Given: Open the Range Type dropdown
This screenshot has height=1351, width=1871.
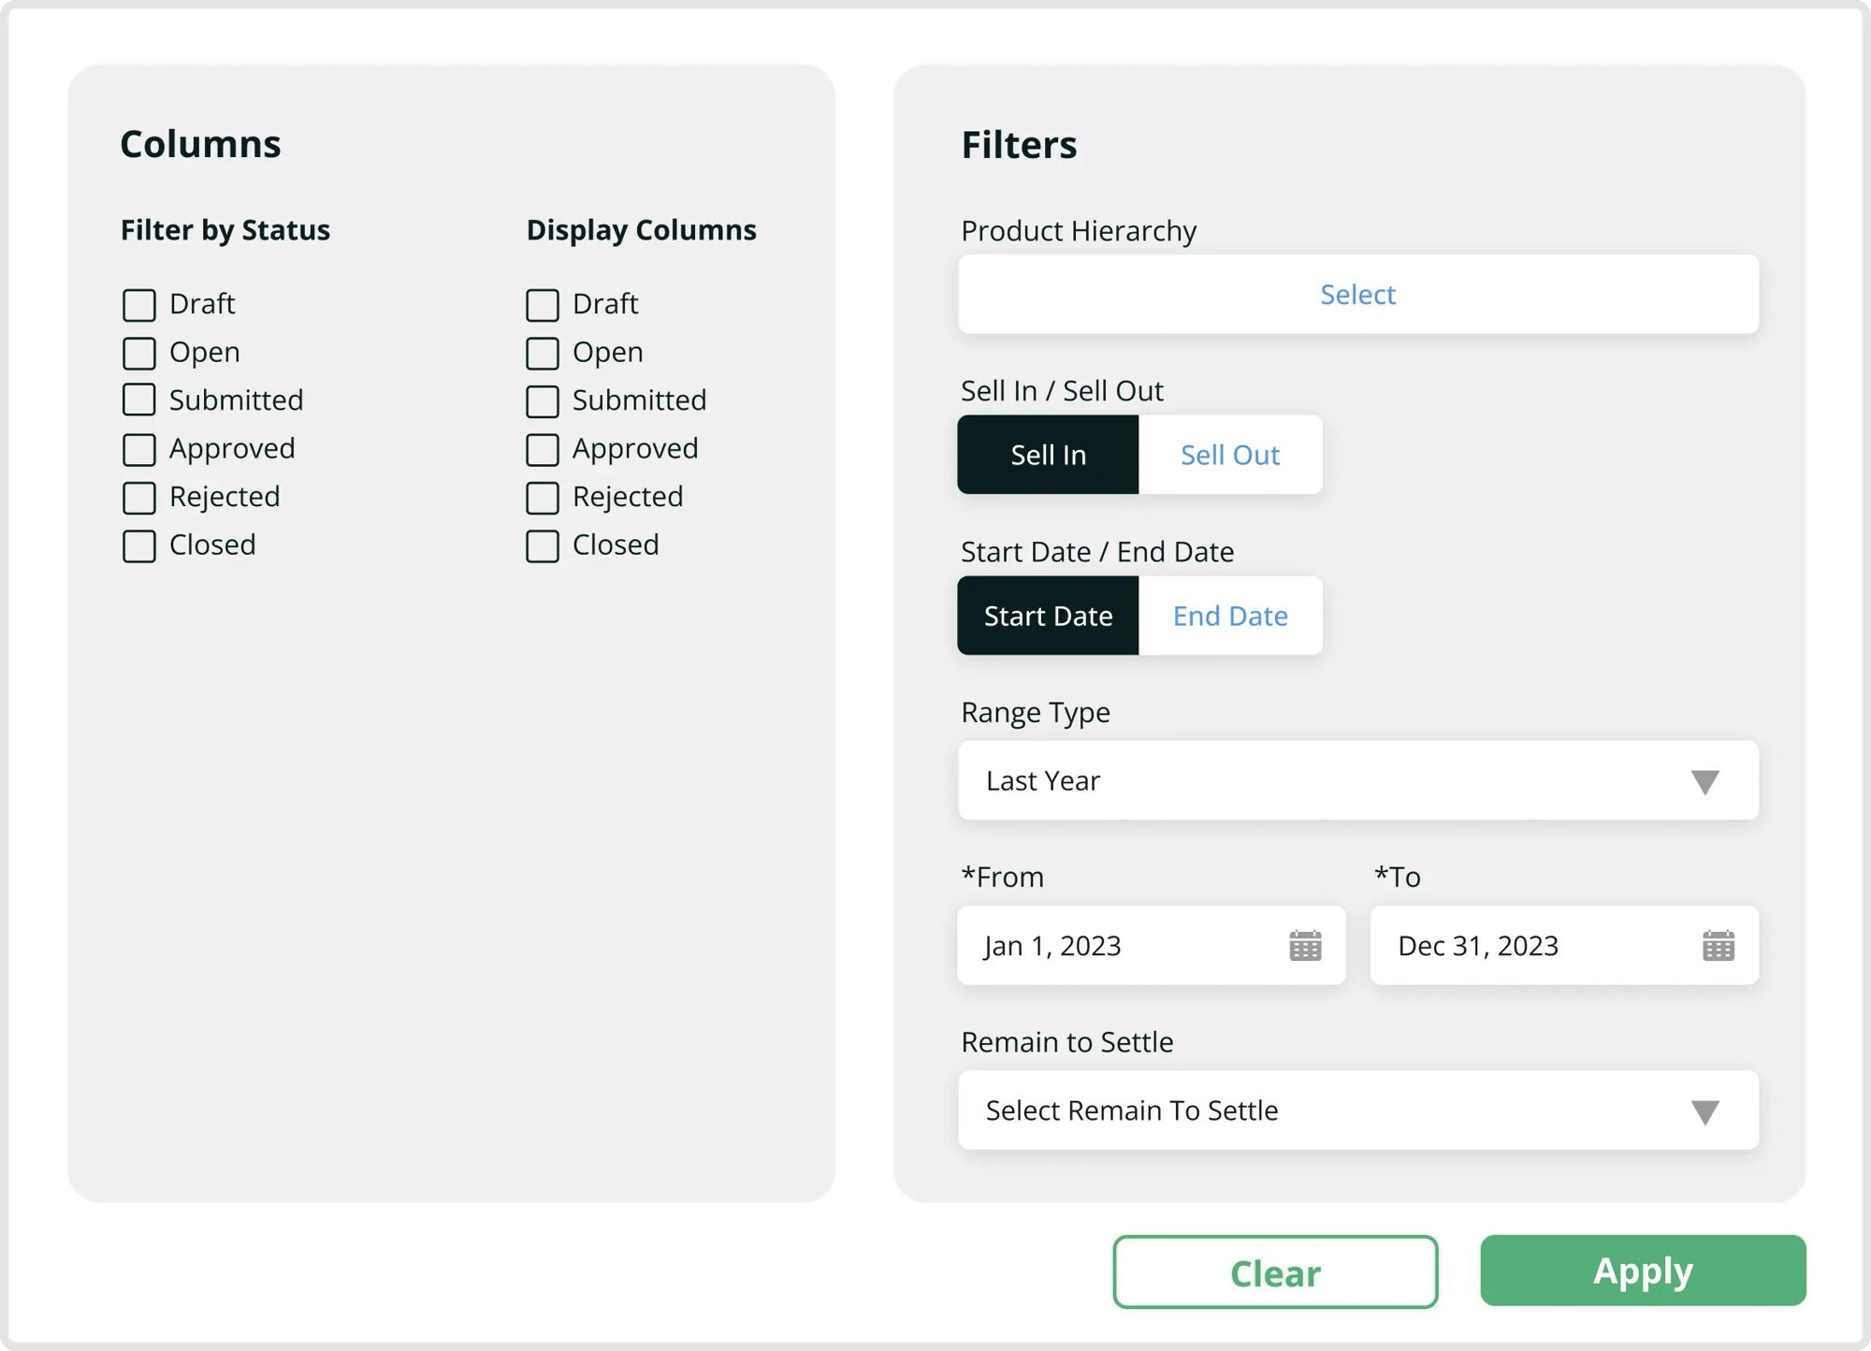Looking at the screenshot, I should 1357,780.
